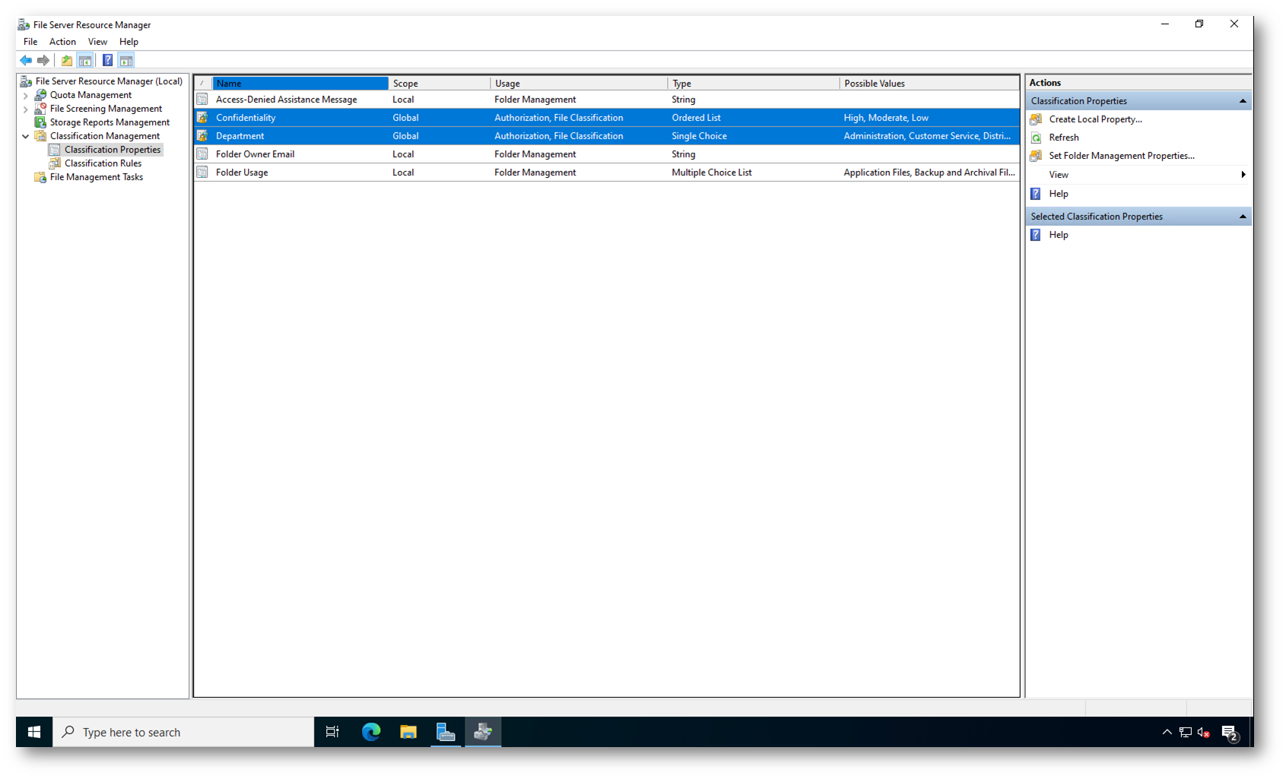Click the Type here to search box
Image resolution: width=1286 pixels, height=779 pixels.
pyautogui.click(x=183, y=732)
